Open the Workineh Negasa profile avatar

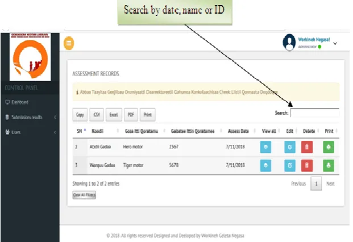(289, 42)
